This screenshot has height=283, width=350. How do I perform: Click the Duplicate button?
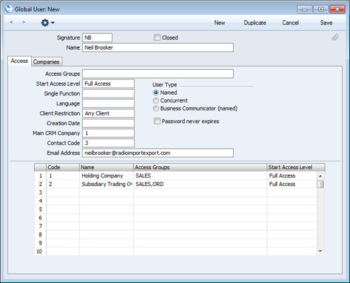[x=255, y=23]
